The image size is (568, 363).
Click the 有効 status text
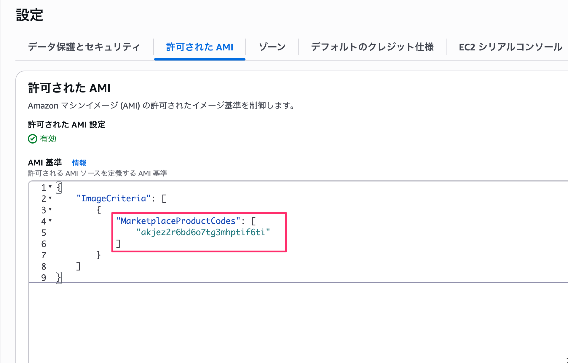pyautogui.click(x=48, y=139)
